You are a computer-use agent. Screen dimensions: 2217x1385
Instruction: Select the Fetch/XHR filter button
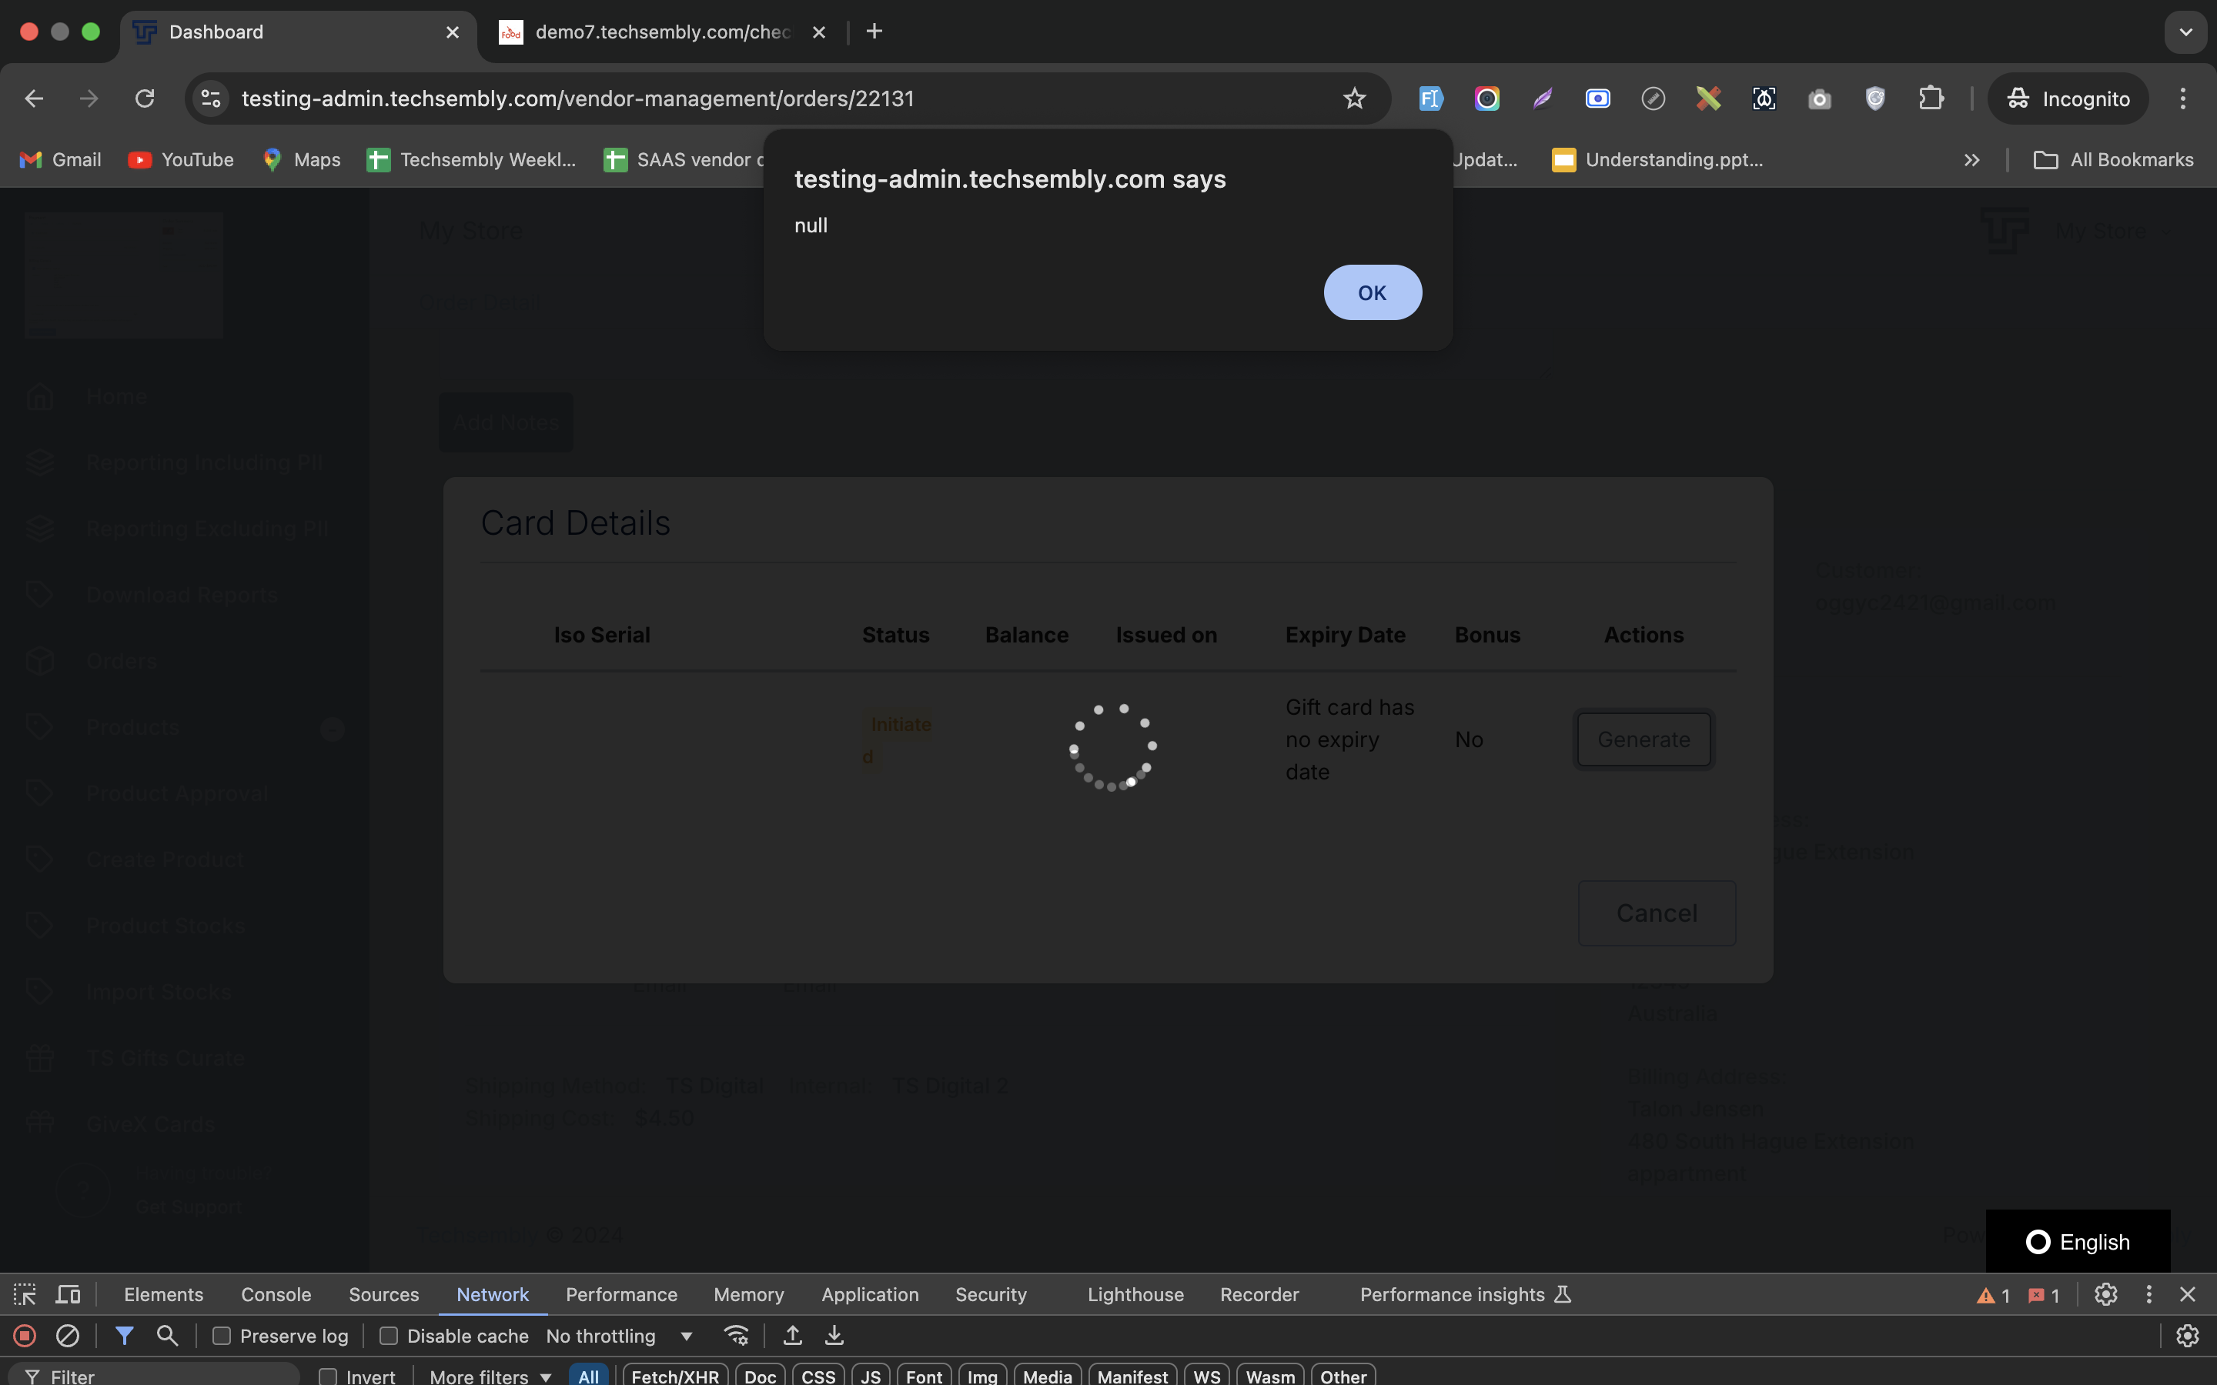(675, 1376)
